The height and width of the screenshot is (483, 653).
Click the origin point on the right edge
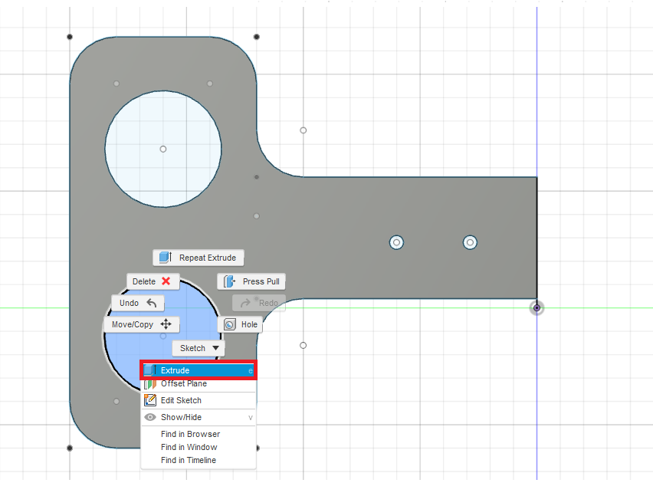coord(536,307)
